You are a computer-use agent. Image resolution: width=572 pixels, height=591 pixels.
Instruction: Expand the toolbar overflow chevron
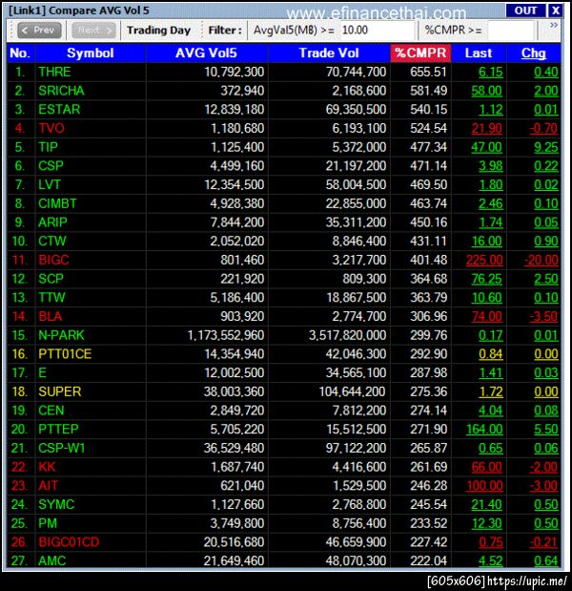554,25
